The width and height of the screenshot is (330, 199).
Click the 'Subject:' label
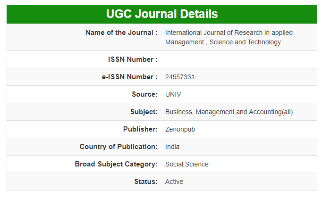click(x=144, y=112)
